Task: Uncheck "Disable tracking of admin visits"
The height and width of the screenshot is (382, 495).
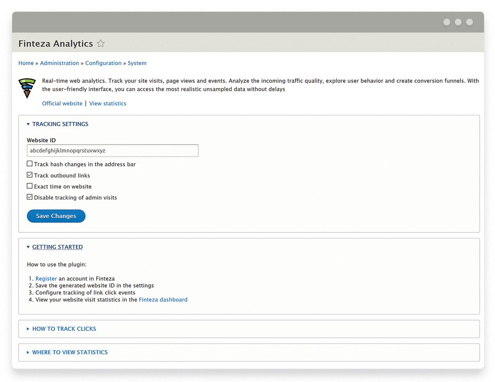Action: click(x=29, y=197)
